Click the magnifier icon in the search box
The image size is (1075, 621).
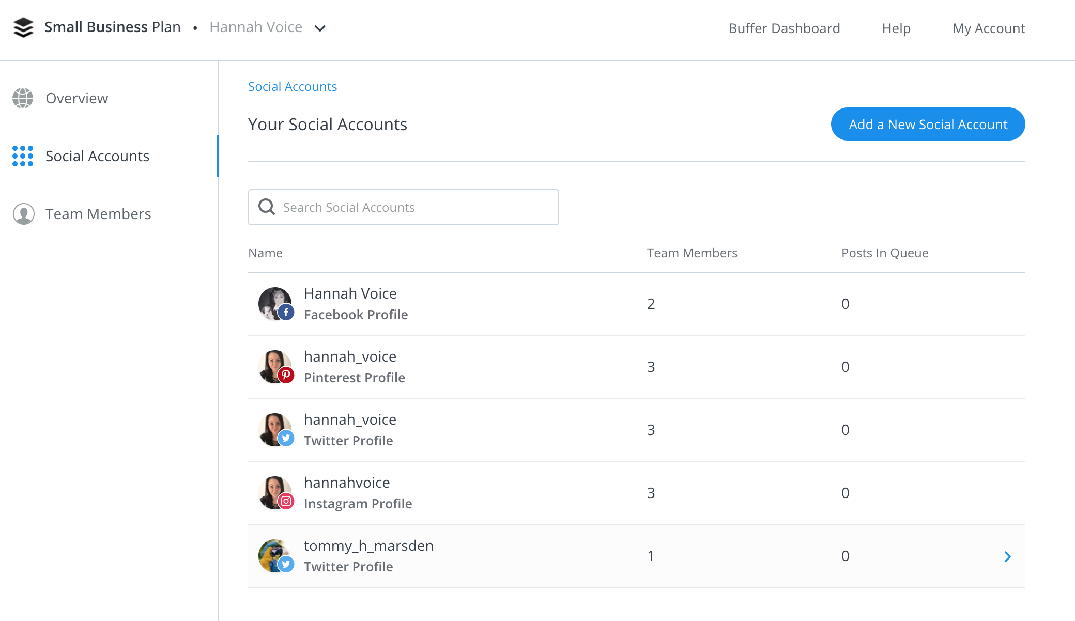[267, 207]
